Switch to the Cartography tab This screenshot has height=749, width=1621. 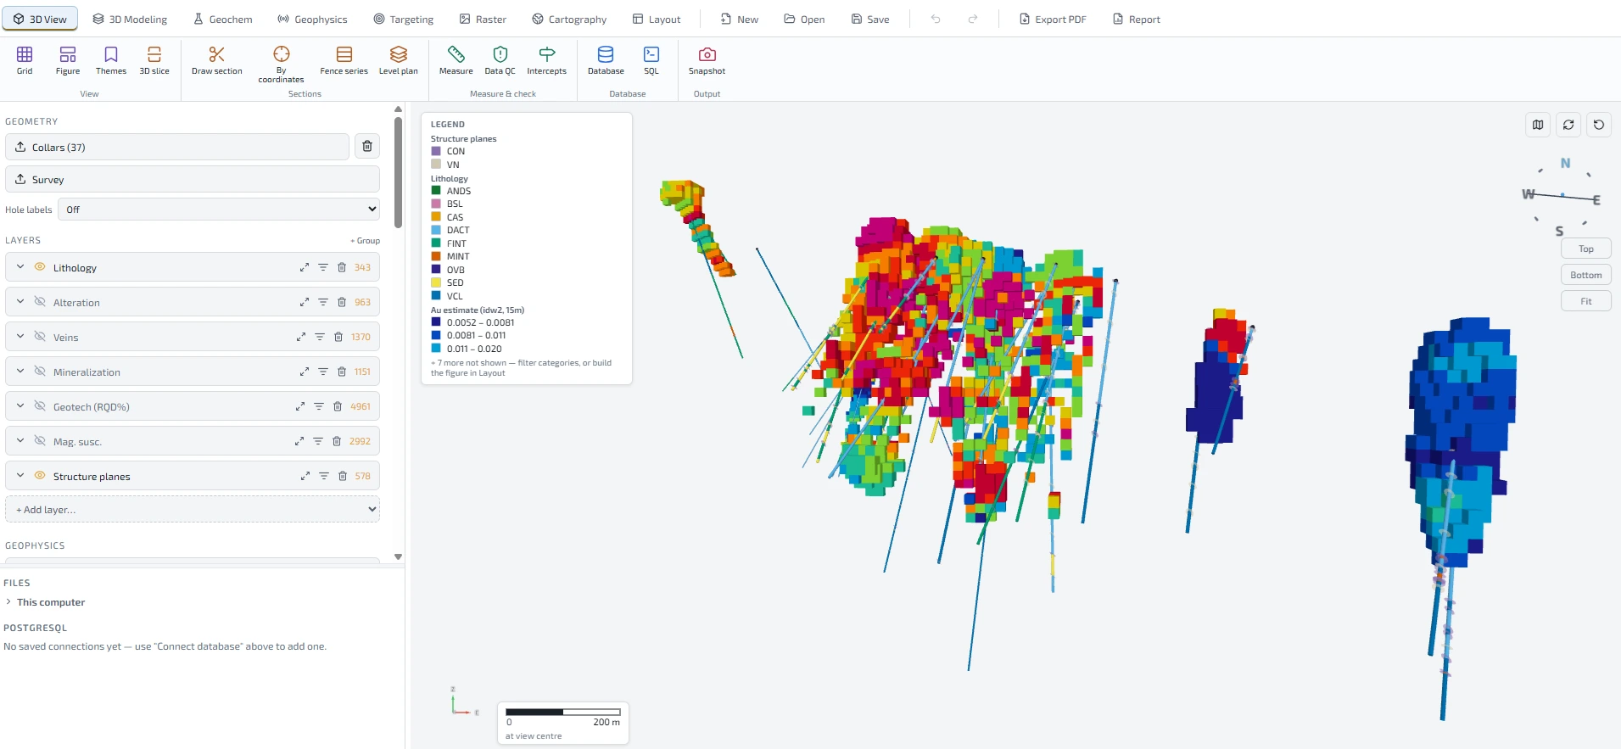pos(569,19)
